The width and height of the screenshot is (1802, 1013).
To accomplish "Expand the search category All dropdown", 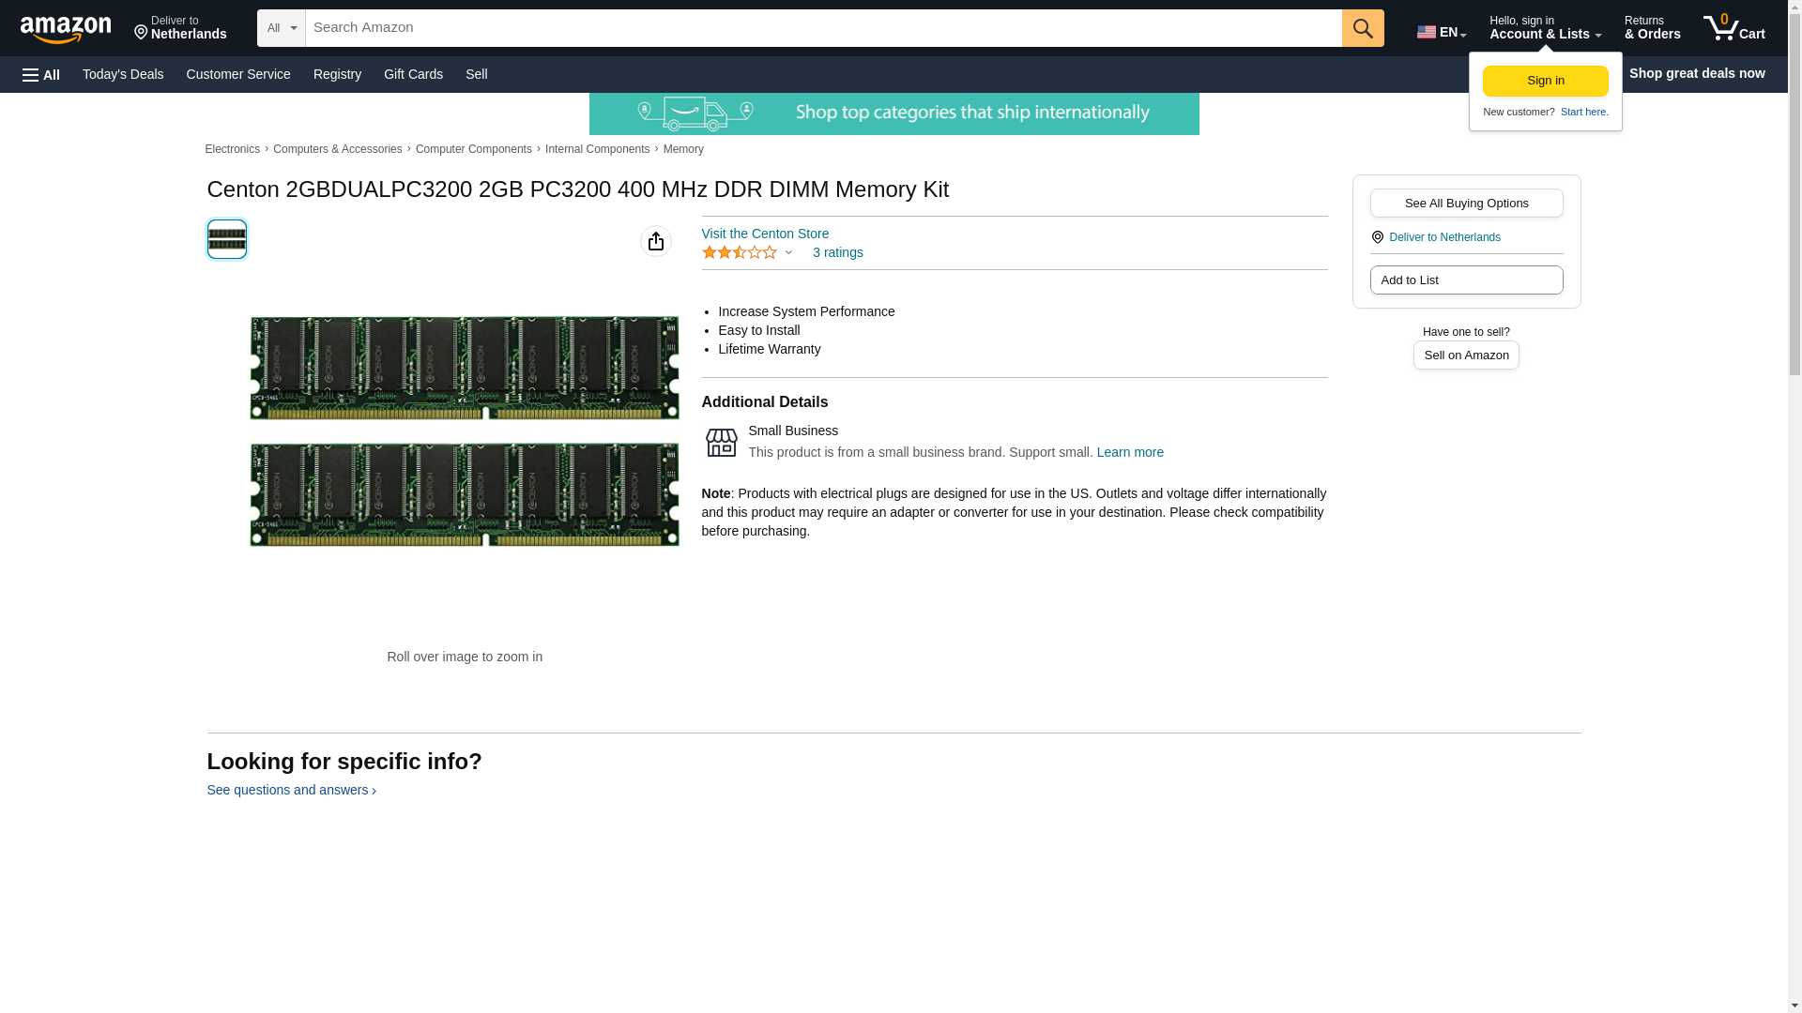I will 281,28.
